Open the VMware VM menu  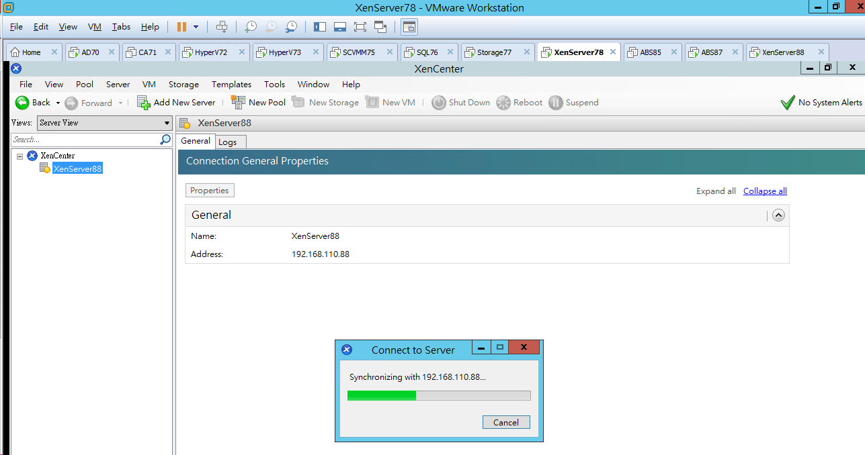click(94, 27)
